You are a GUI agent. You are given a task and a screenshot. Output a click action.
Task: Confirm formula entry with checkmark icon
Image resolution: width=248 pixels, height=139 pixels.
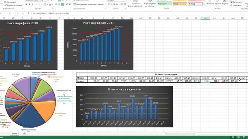point(23,14)
